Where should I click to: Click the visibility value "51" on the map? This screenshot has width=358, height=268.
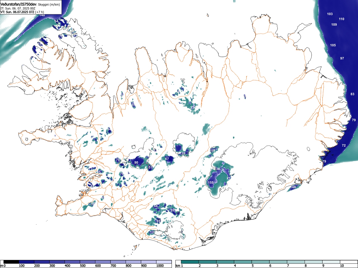pos(150,168)
